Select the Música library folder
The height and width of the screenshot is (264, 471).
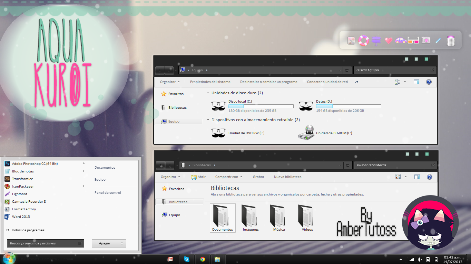pyautogui.click(x=279, y=218)
